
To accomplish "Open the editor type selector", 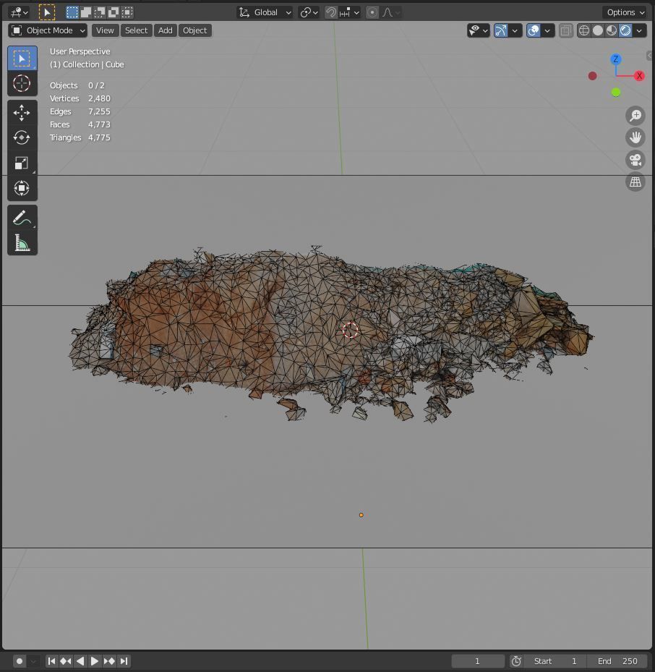I will pyautogui.click(x=20, y=12).
